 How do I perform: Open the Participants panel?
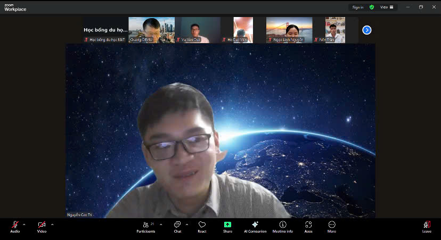point(145,226)
